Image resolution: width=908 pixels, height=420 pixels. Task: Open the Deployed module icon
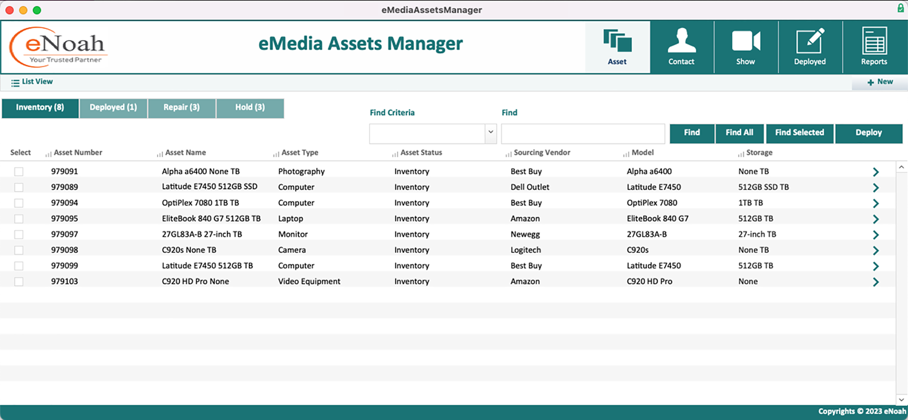810,40
